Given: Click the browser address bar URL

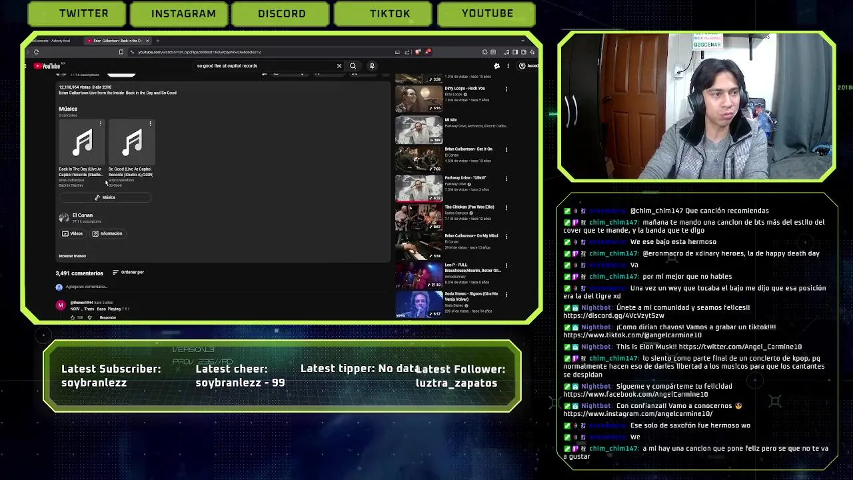Looking at the screenshot, I should [199, 52].
